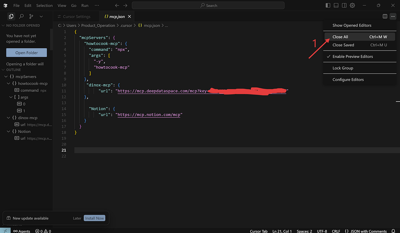The image size is (400, 233).
Task: Open Agents in the status bar
Action: click(x=22, y=231)
